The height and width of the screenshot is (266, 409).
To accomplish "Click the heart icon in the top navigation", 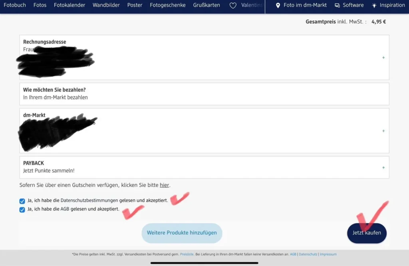I will [x=233, y=5].
